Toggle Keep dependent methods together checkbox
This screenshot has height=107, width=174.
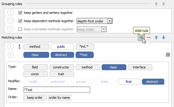tap(20, 21)
